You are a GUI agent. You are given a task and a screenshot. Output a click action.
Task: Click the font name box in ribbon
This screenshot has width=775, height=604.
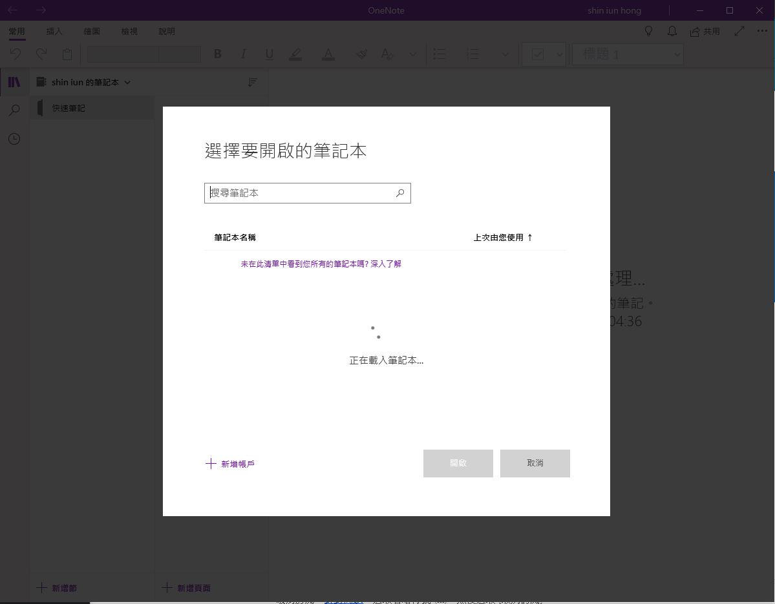tap(123, 54)
